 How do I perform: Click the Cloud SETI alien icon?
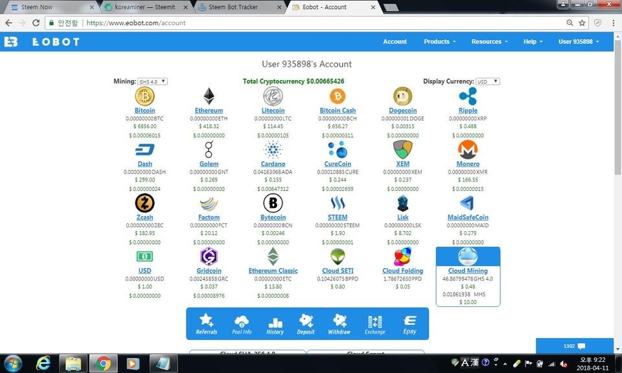click(x=338, y=256)
